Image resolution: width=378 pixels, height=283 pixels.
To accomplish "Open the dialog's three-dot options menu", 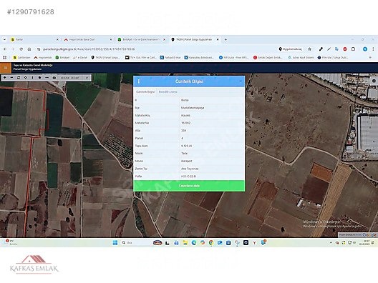I will [139, 81].
